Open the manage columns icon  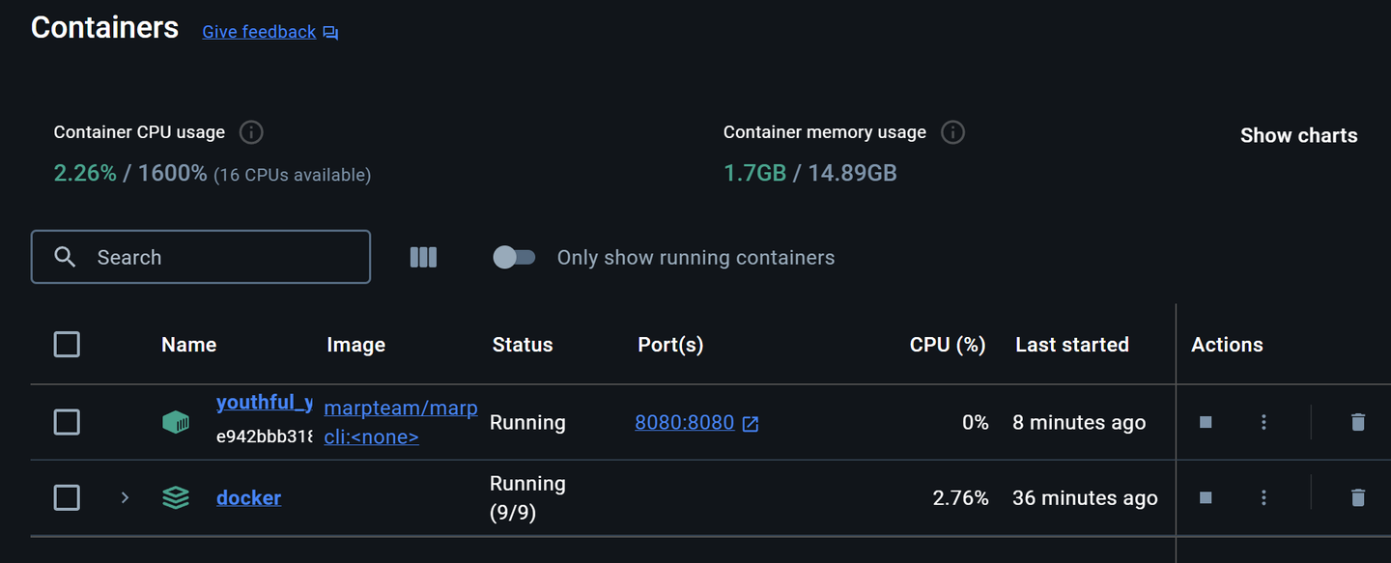tap(423, 257)
